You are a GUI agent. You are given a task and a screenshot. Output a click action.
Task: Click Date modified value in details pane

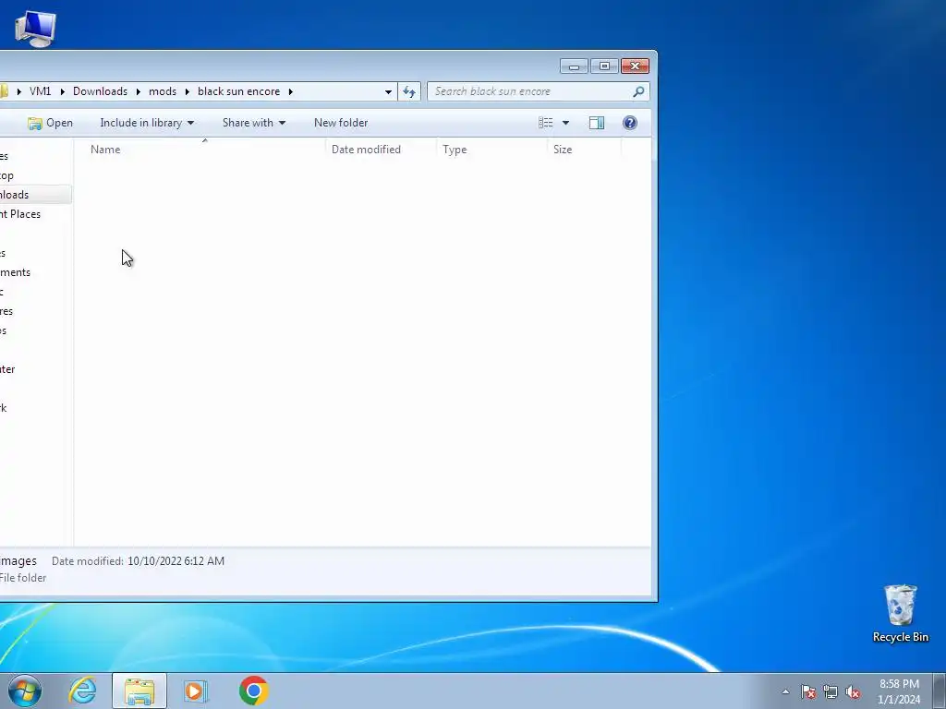(176, 561)
